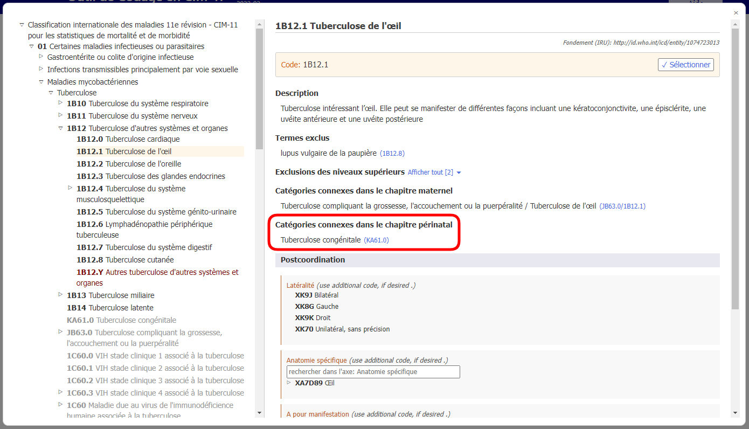The width and height of the screenshot is (749, 429).
Task: Select 1B11 Tuberculose du système nerveux label
Action: (x=132, y=116)
